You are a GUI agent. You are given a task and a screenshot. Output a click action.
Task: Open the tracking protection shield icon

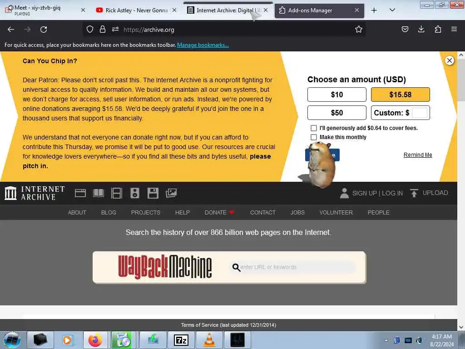90,30
